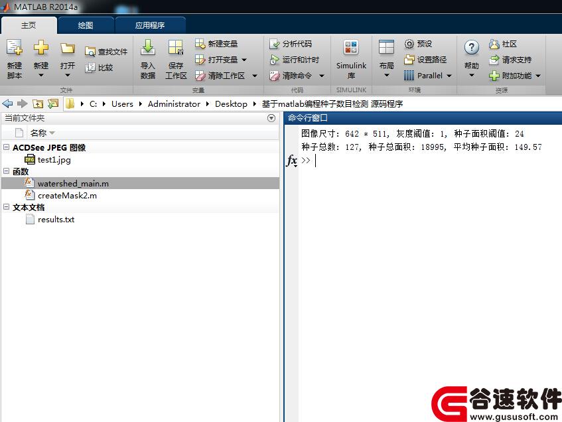Click the Clear Commands (清除命令) icon
This screenshot has width=562, height=422.
point(275,76)
